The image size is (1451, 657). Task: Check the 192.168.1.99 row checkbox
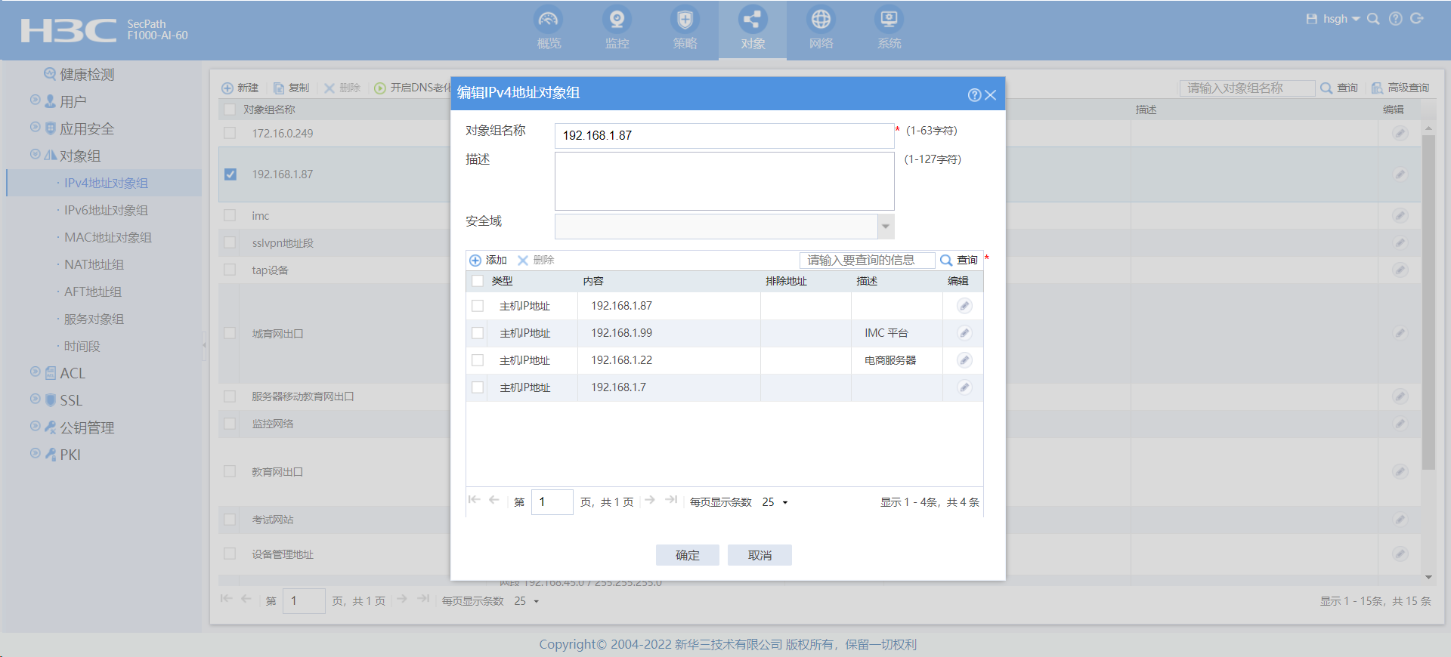click(478, 333)
